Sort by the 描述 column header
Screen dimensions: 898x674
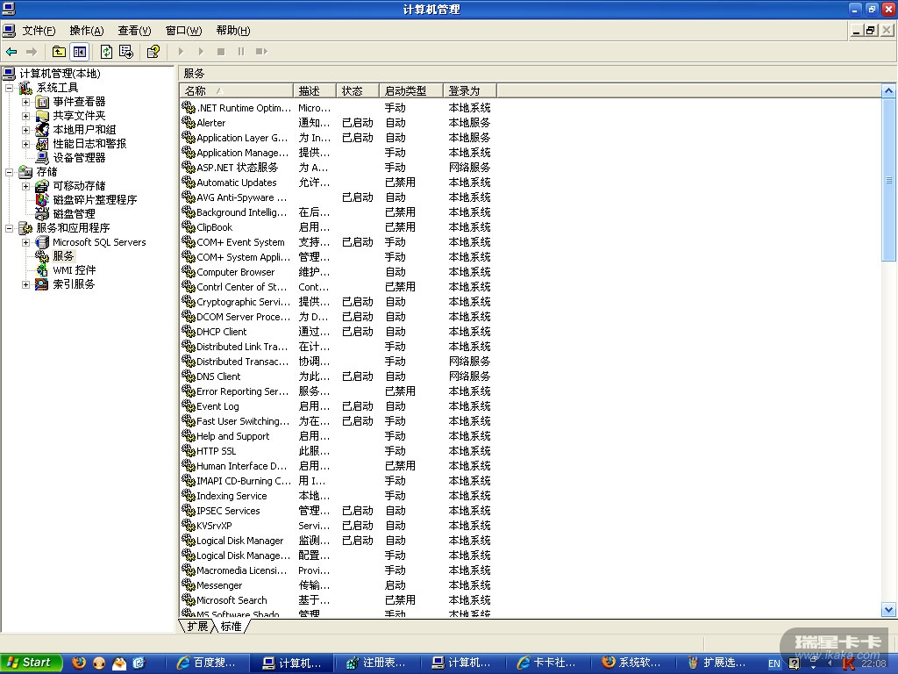tap(315, 90)
